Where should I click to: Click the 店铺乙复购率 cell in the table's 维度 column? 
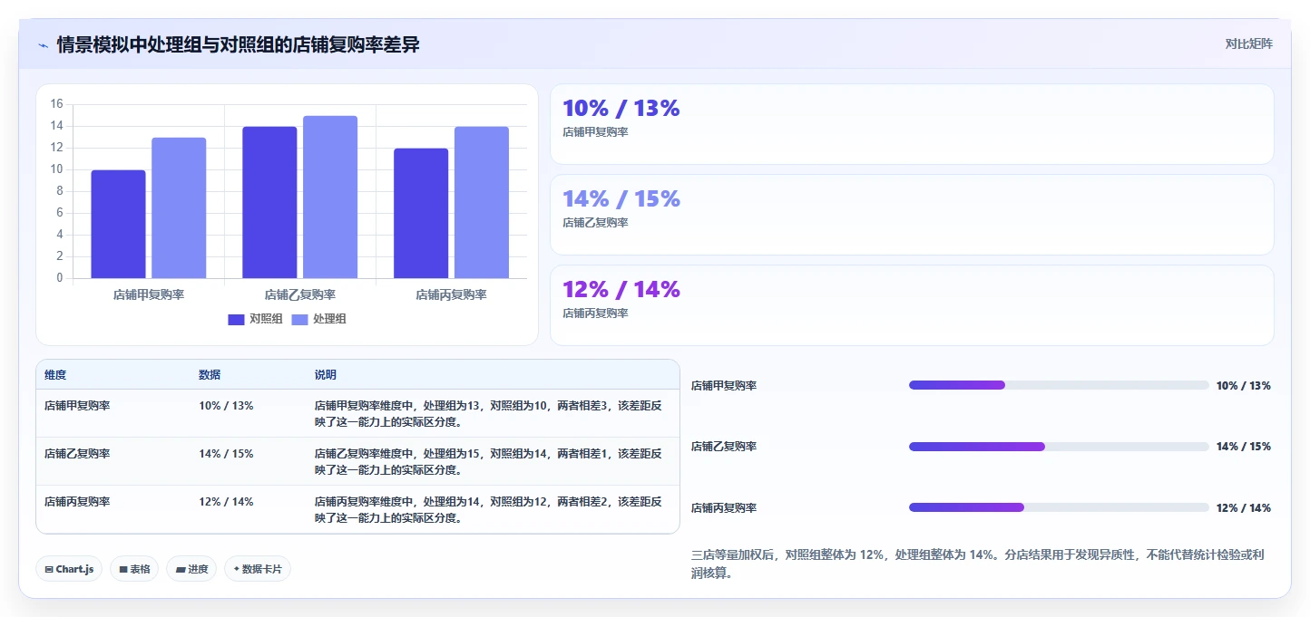pyautogui.click(x=77, y=454)
